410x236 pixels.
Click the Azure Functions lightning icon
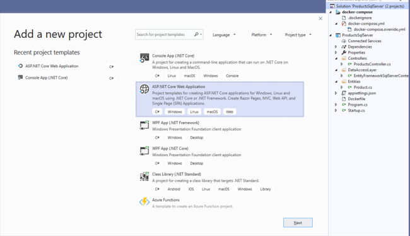pyautogui.click(x=144, y=201)
